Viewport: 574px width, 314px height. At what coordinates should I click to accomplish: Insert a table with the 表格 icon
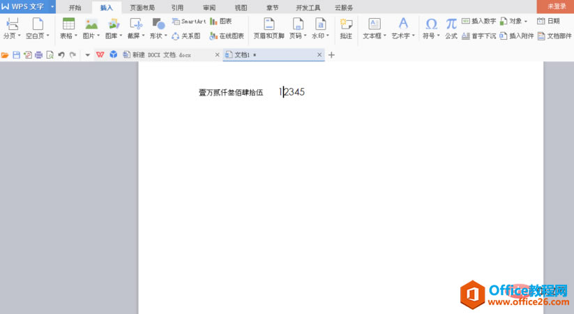coord(68,24)
